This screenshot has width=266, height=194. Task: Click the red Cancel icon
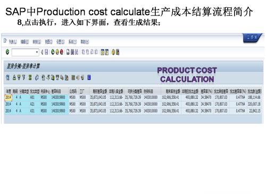point(62,52)
